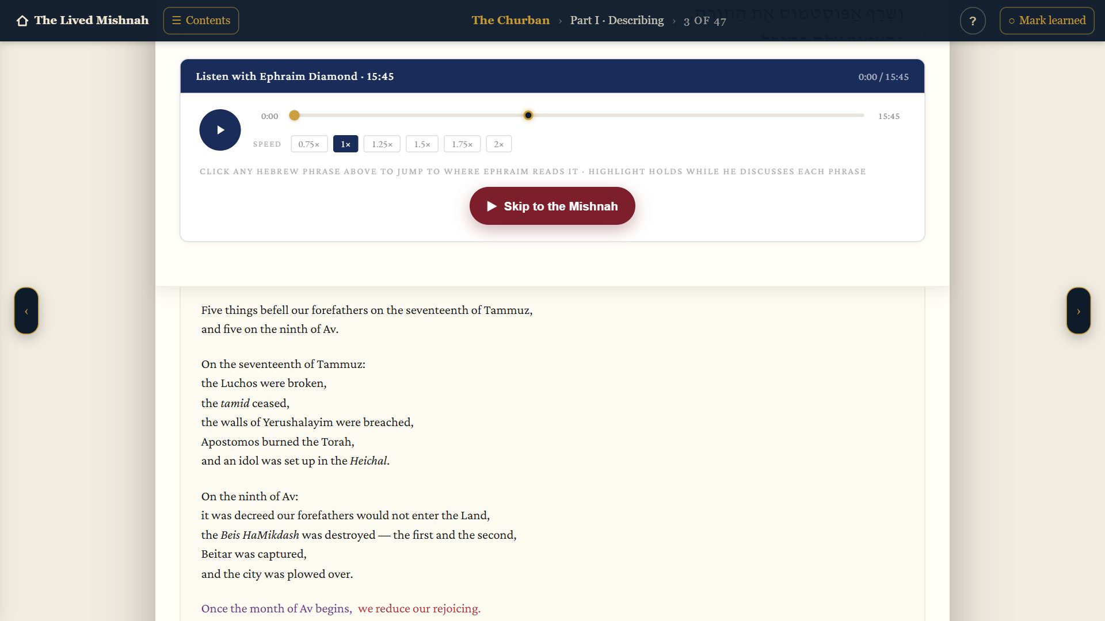Click the dark Mishnah marker on the timeline

point(528,116)
